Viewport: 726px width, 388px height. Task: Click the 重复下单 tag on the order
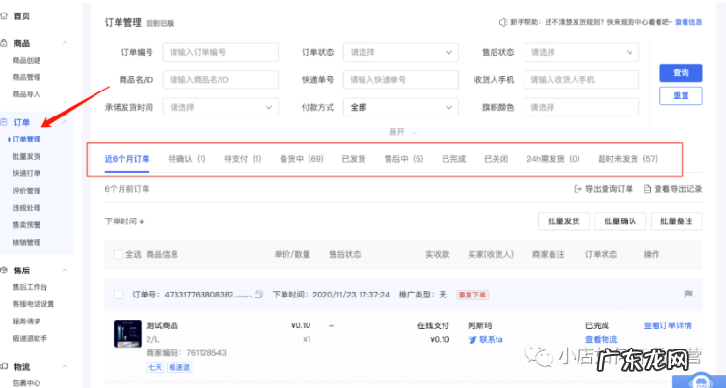472,295
